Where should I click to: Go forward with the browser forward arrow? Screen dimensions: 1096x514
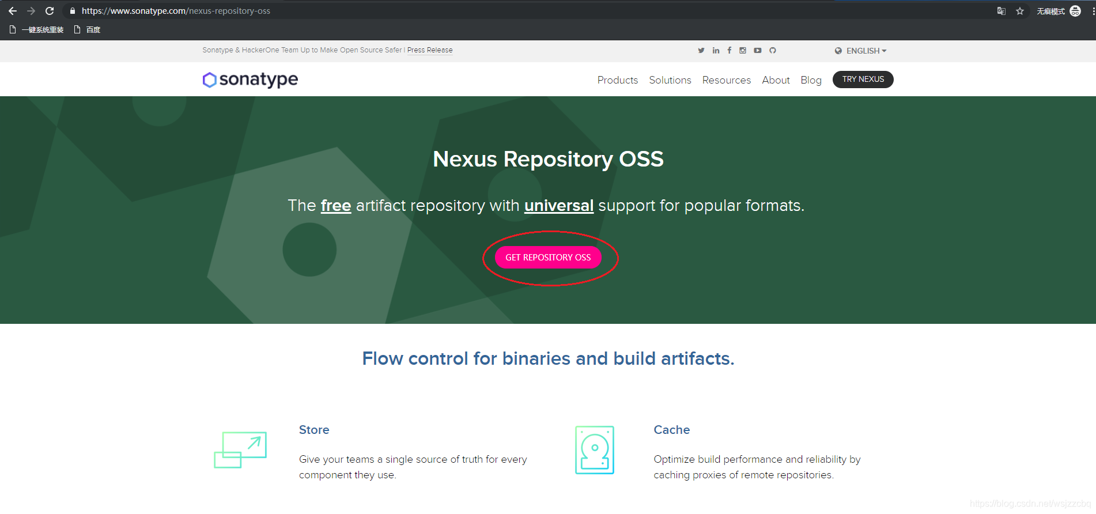pos(31,11)
